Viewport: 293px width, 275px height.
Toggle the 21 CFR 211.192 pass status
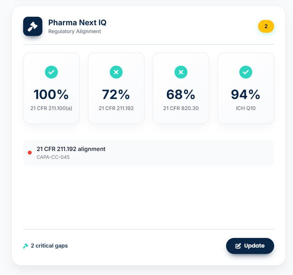(x=116, y=72)
